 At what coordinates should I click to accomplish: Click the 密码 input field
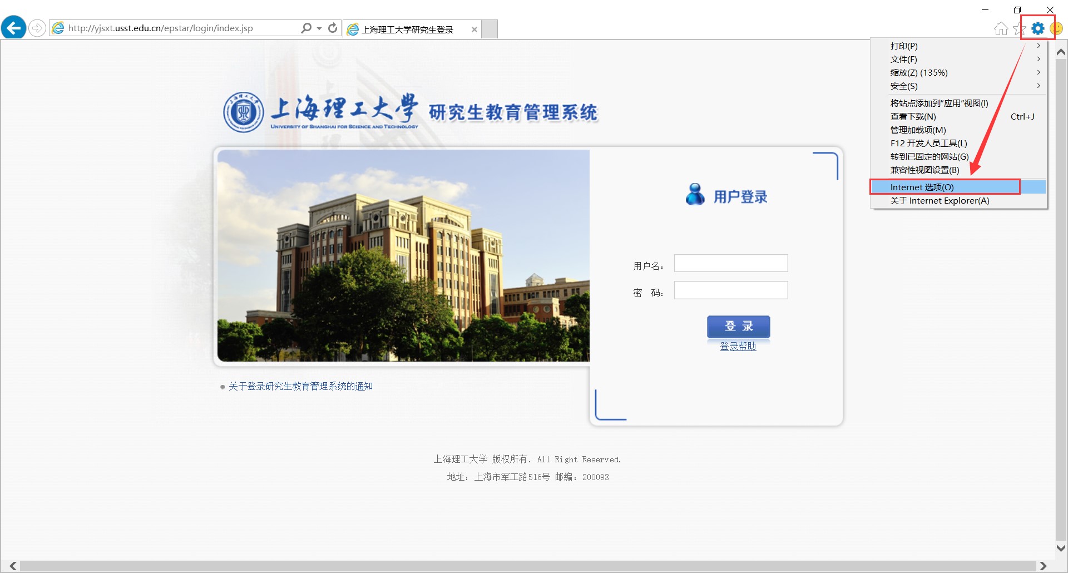tap(731, 290)
